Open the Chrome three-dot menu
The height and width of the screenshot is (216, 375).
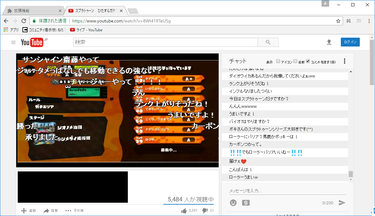pos(369,21)
